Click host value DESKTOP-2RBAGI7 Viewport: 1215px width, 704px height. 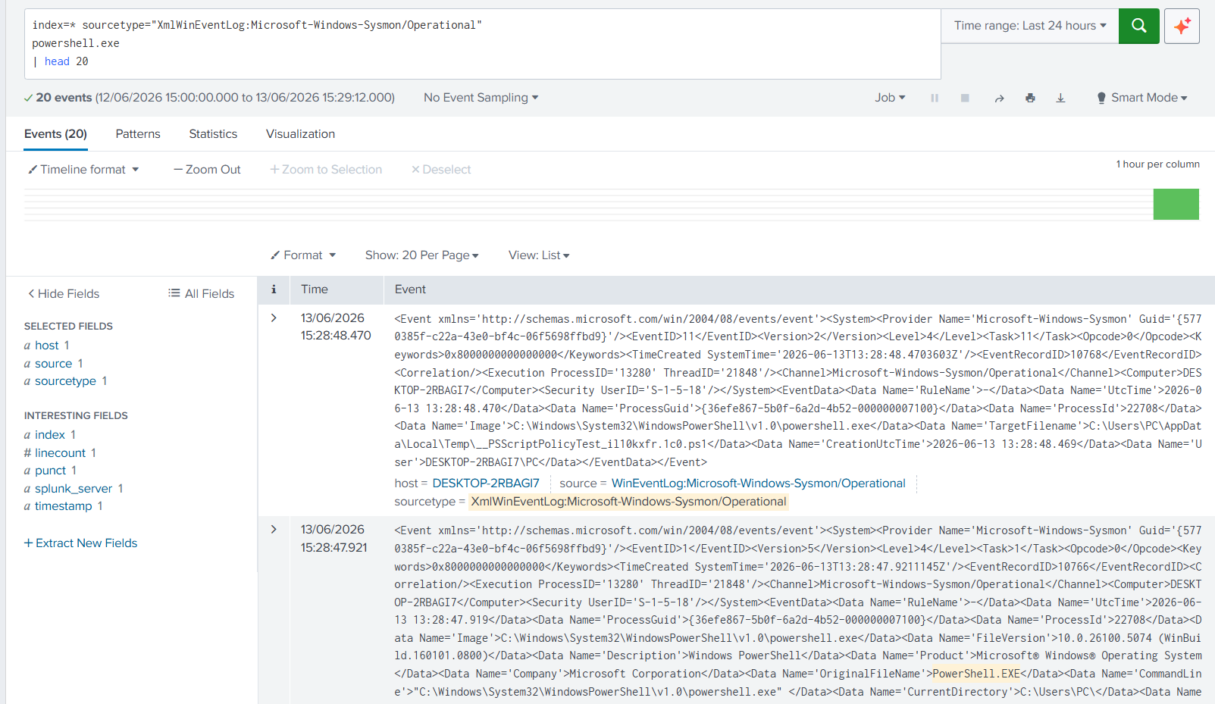click(x=486, y=483)
